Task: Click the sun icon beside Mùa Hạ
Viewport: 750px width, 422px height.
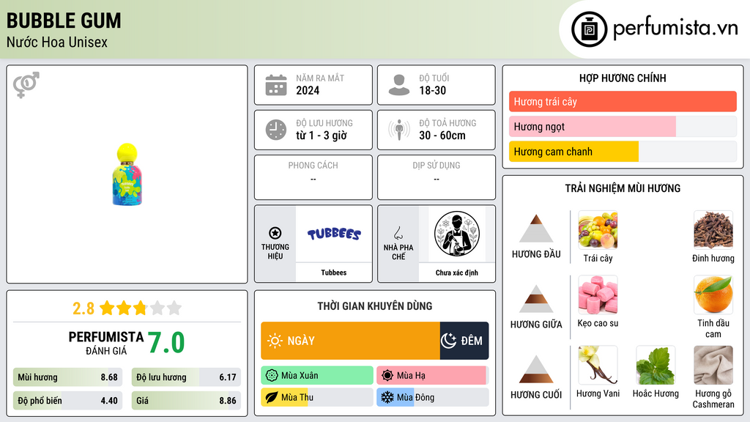Action: click(387, 376)
